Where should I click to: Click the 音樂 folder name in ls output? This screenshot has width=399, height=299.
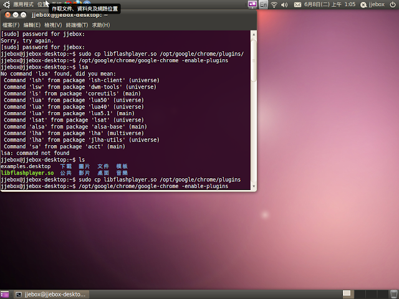coord(122,173)
